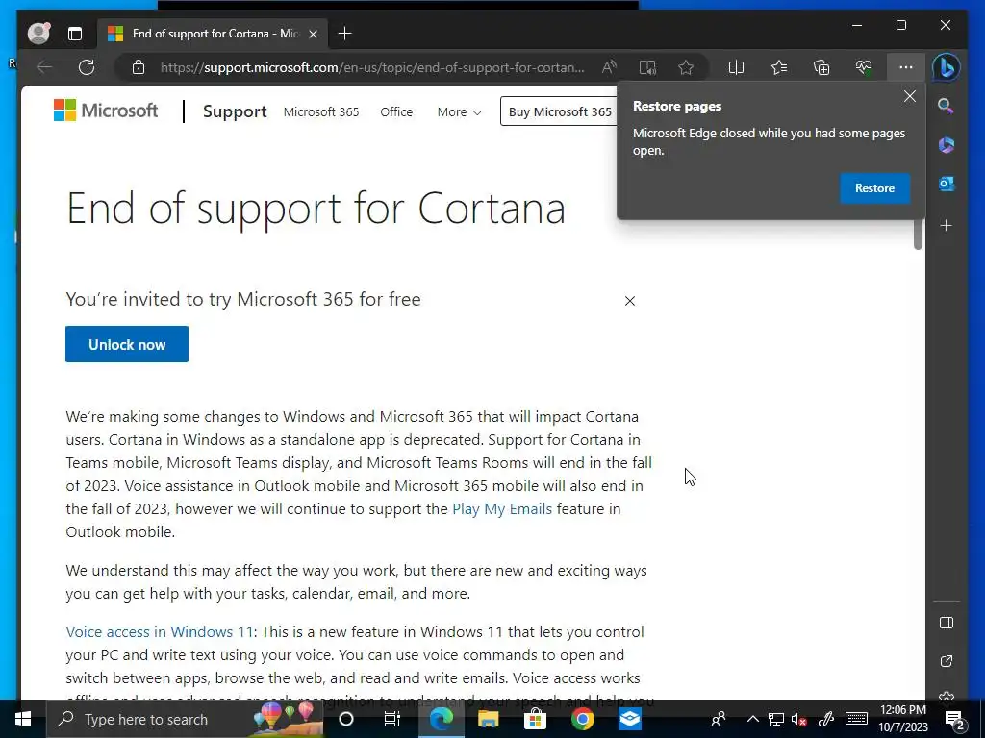
Task: Open sidebar Search icon
Action: [947, 106]
